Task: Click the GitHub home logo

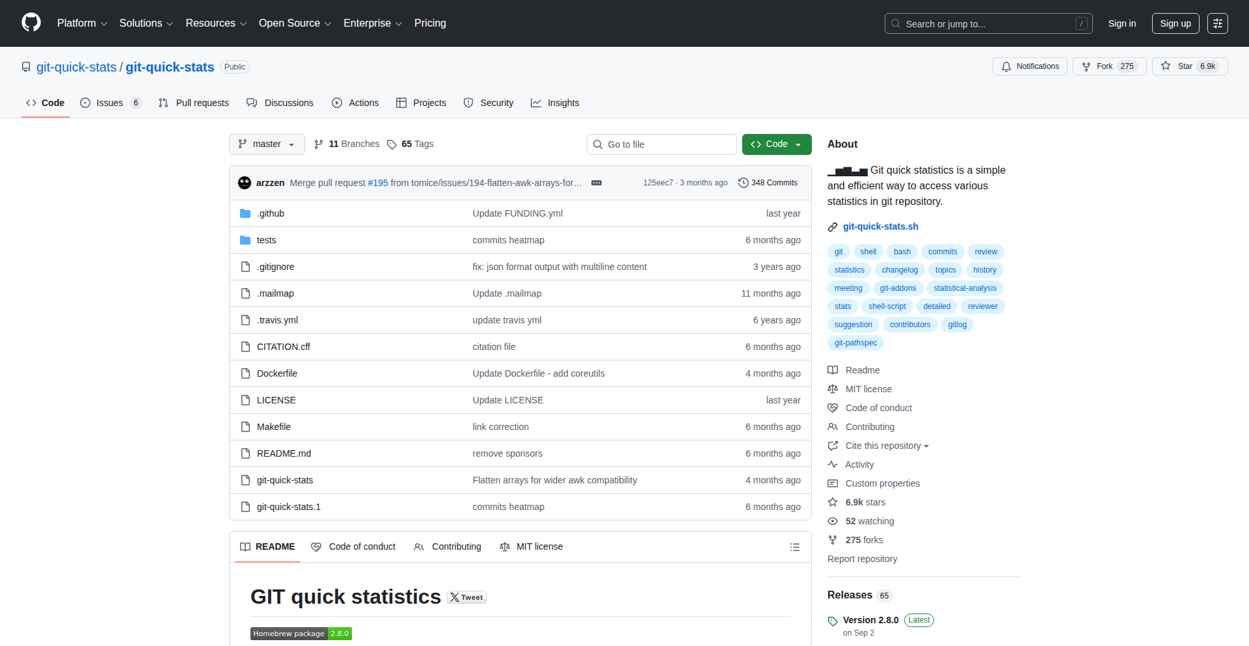Action: (31, 23)
